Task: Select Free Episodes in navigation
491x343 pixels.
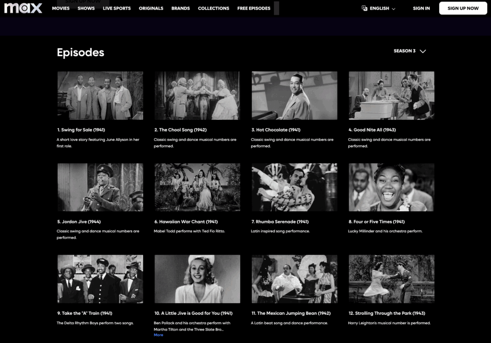Action: point(254,8)
